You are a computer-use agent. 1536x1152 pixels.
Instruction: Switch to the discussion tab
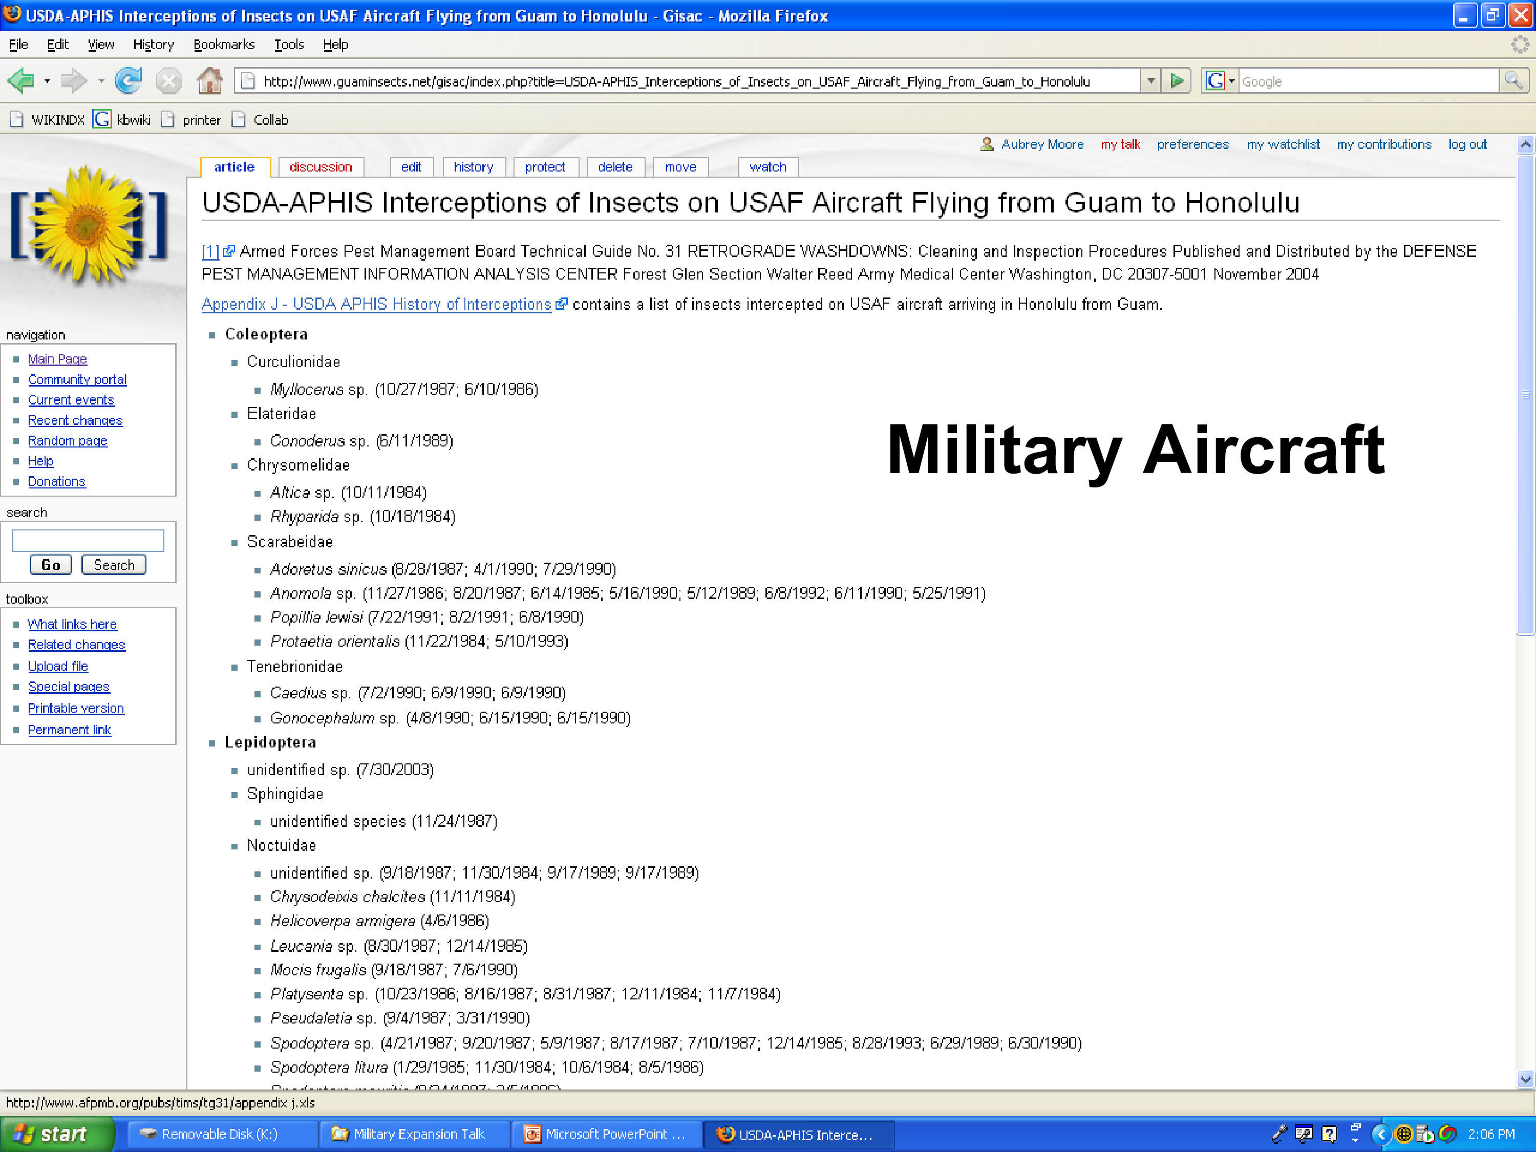(320, 167)
